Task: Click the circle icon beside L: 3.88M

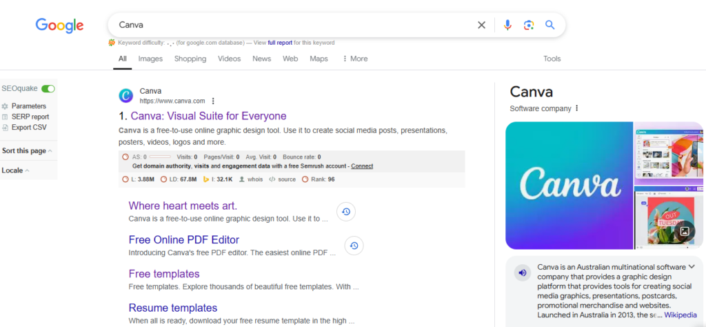Action: pyautogui.click(x=125, y=179)
